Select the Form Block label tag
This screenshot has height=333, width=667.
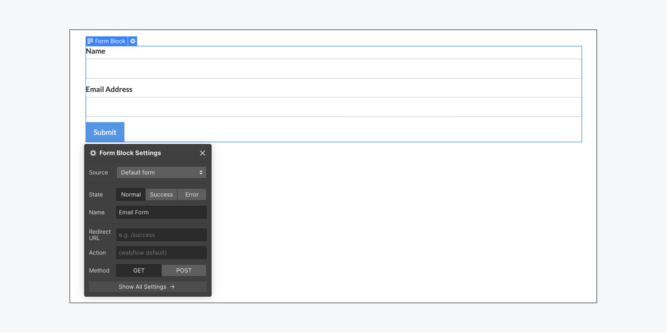pyautogui.click(x=109, y=41)
